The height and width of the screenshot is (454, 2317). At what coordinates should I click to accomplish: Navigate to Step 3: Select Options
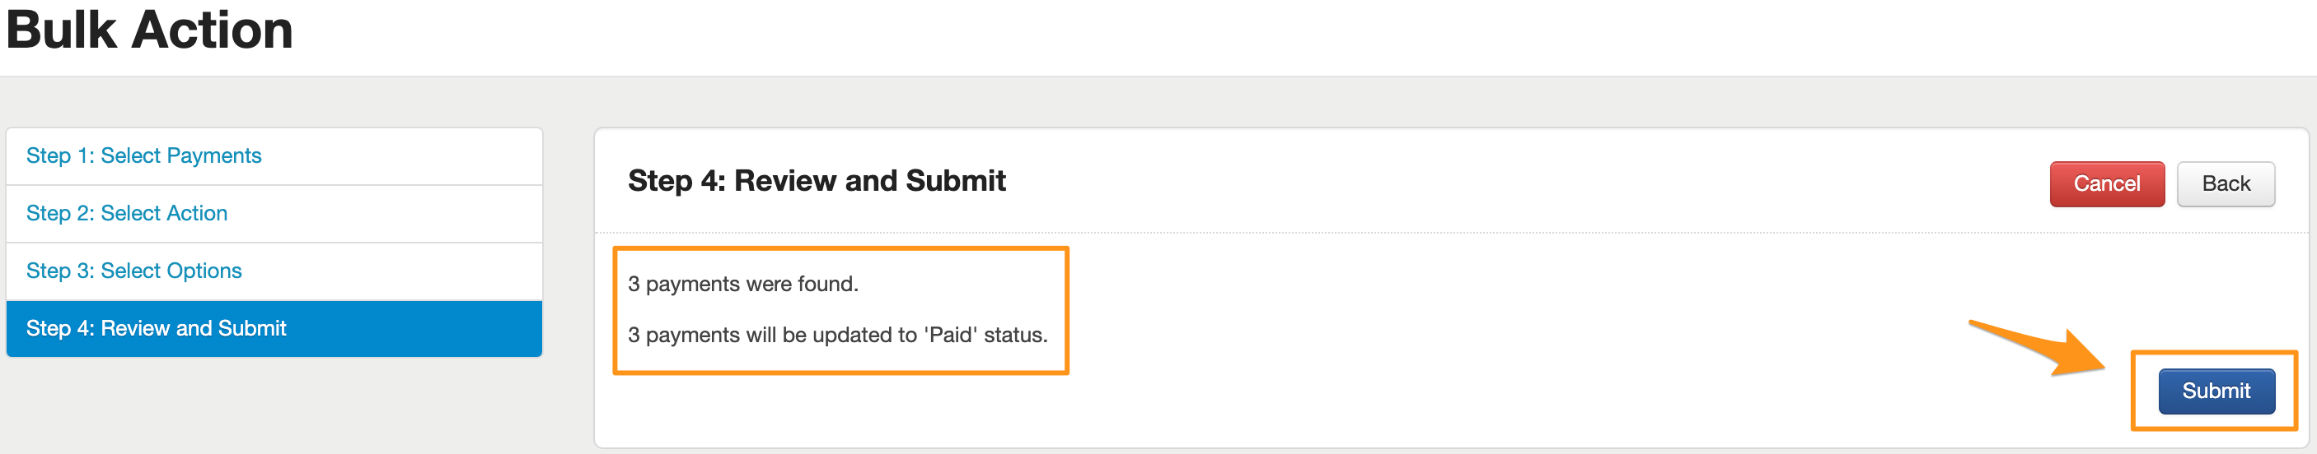click(x=134, y=271)
